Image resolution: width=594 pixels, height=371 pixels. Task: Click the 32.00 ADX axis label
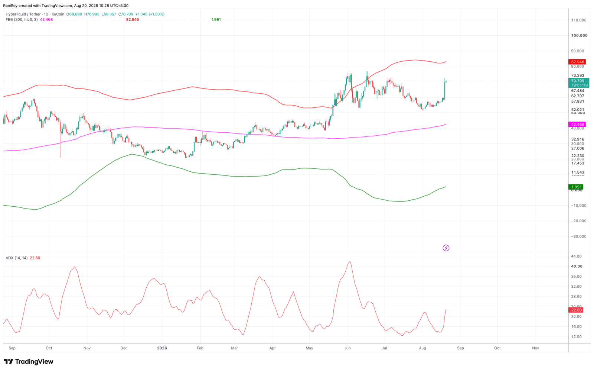tap(577, 287)
